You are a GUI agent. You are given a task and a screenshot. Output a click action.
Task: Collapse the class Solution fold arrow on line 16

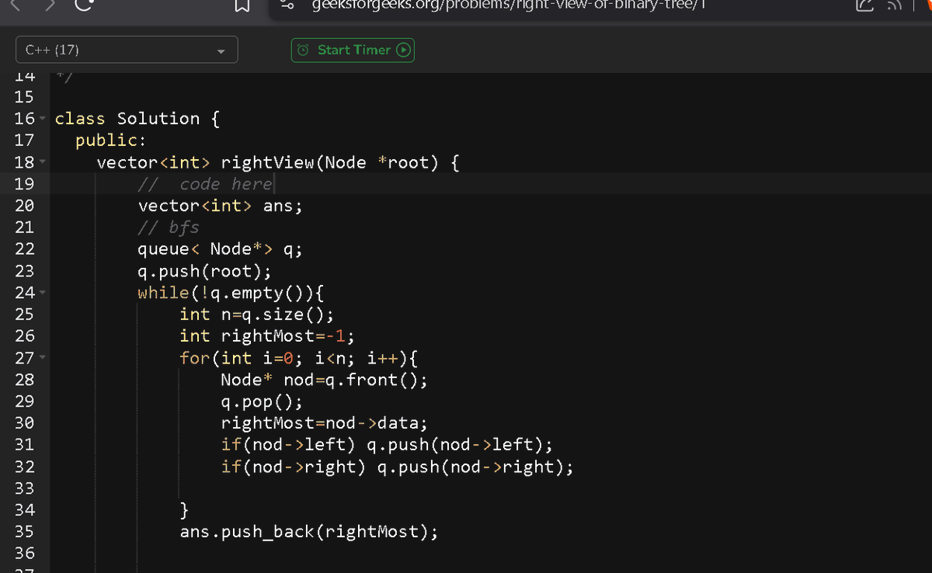(41, 119)
